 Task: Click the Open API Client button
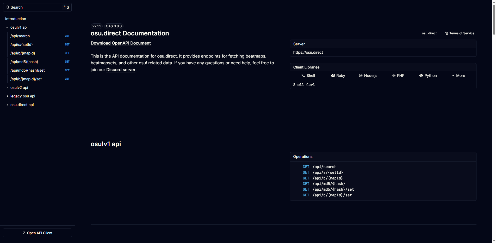37,233
